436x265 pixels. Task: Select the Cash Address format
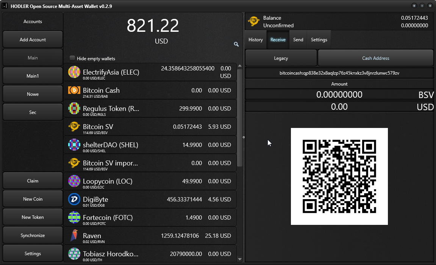[376, 58]
